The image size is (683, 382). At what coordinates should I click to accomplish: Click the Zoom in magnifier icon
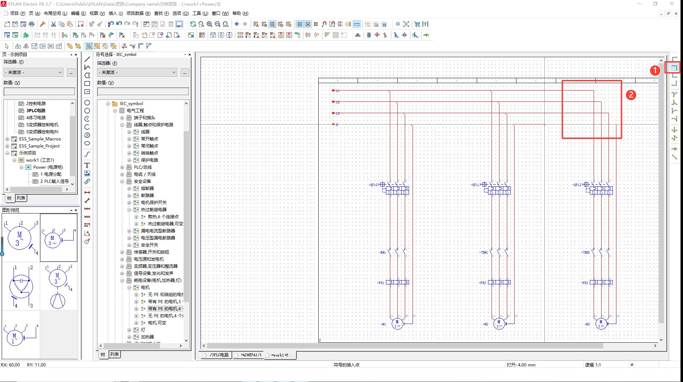[x=209, y=24]
